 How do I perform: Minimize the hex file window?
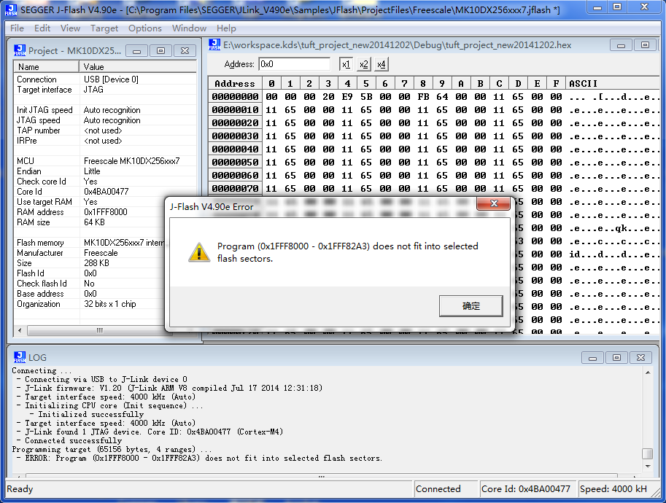point(621,45)
